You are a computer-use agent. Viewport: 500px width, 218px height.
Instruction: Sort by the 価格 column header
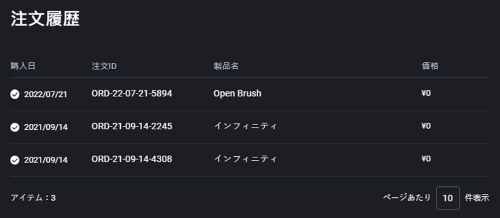pyautogui.click(x=430, y=66)
